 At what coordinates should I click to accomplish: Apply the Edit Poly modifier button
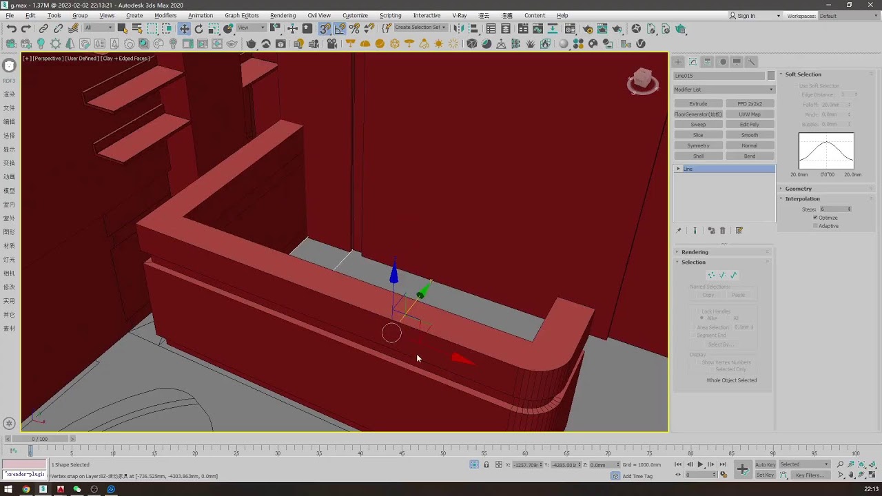750,125
